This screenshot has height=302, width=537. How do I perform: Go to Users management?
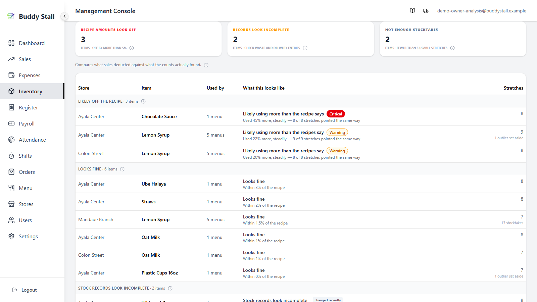point(32,220)
